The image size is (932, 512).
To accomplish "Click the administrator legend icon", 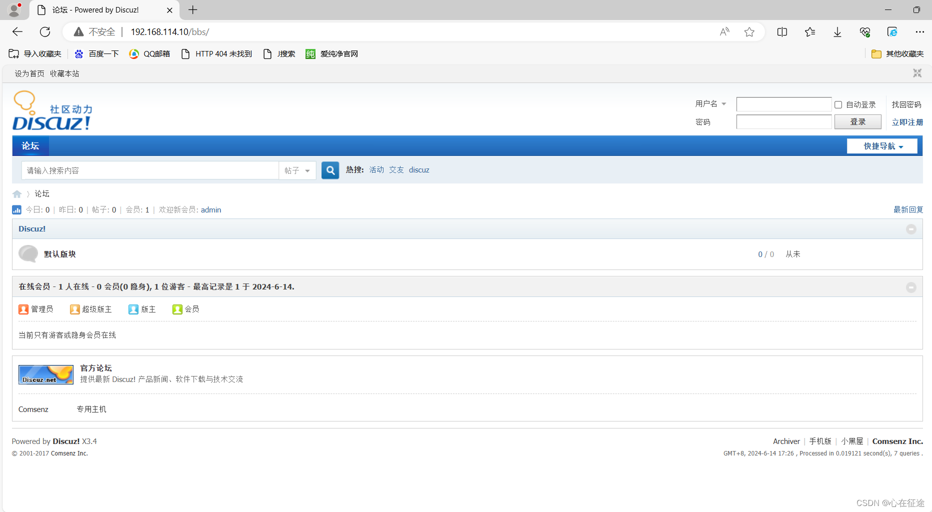I will click(x=23, y=309).
